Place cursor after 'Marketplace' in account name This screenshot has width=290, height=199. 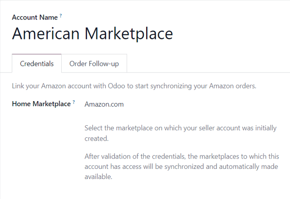[174, 34]
